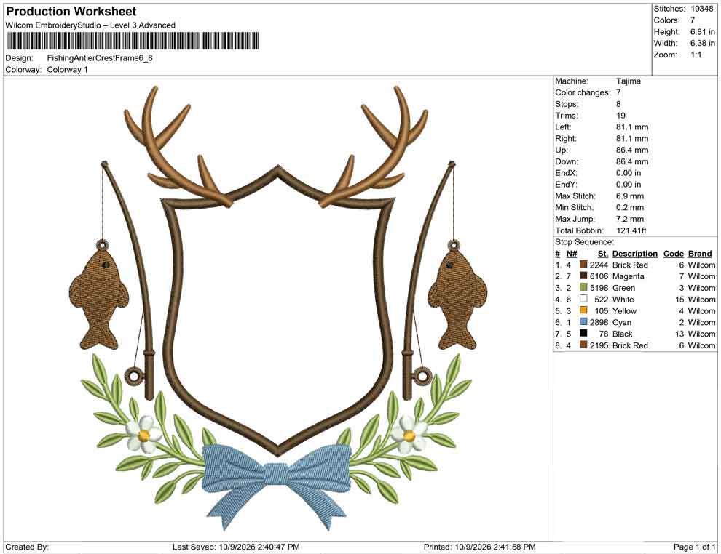
Task: Click the White description in stop 4
Action: [623, 300]
